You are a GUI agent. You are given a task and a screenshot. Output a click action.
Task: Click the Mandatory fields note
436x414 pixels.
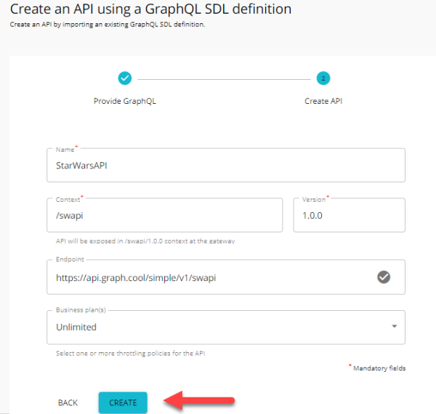point(379,368)
